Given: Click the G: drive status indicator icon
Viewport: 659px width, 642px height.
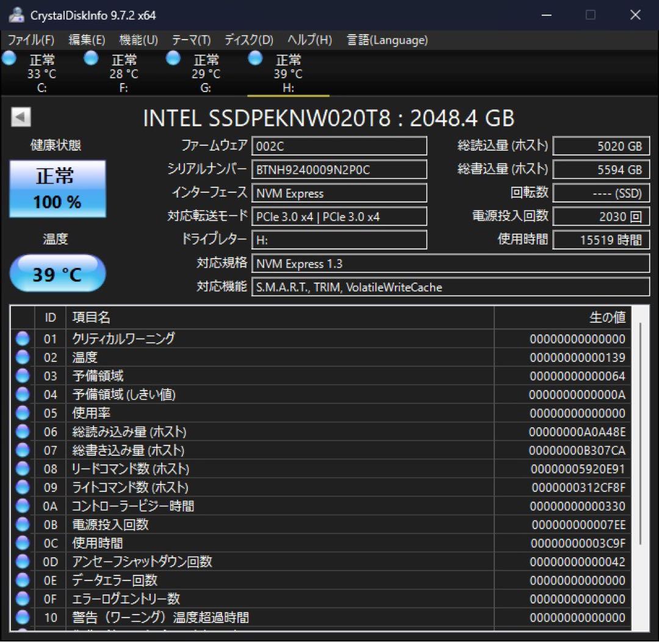Looking at the screenshot, I should pyautogui.click(x=173, y=58).
